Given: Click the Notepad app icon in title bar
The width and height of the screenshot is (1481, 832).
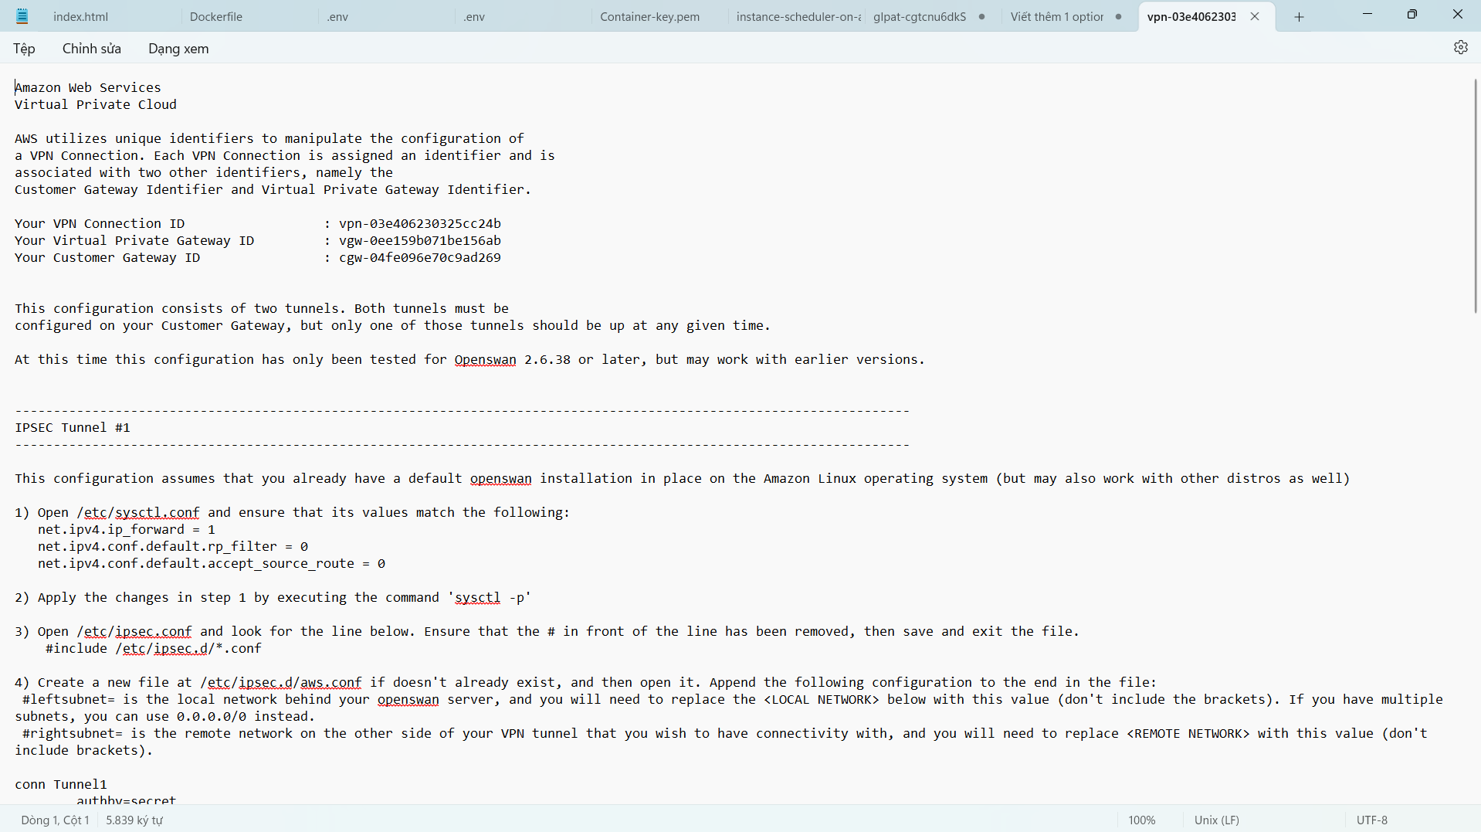Looking at the screenshot, I should coord(22,16).
